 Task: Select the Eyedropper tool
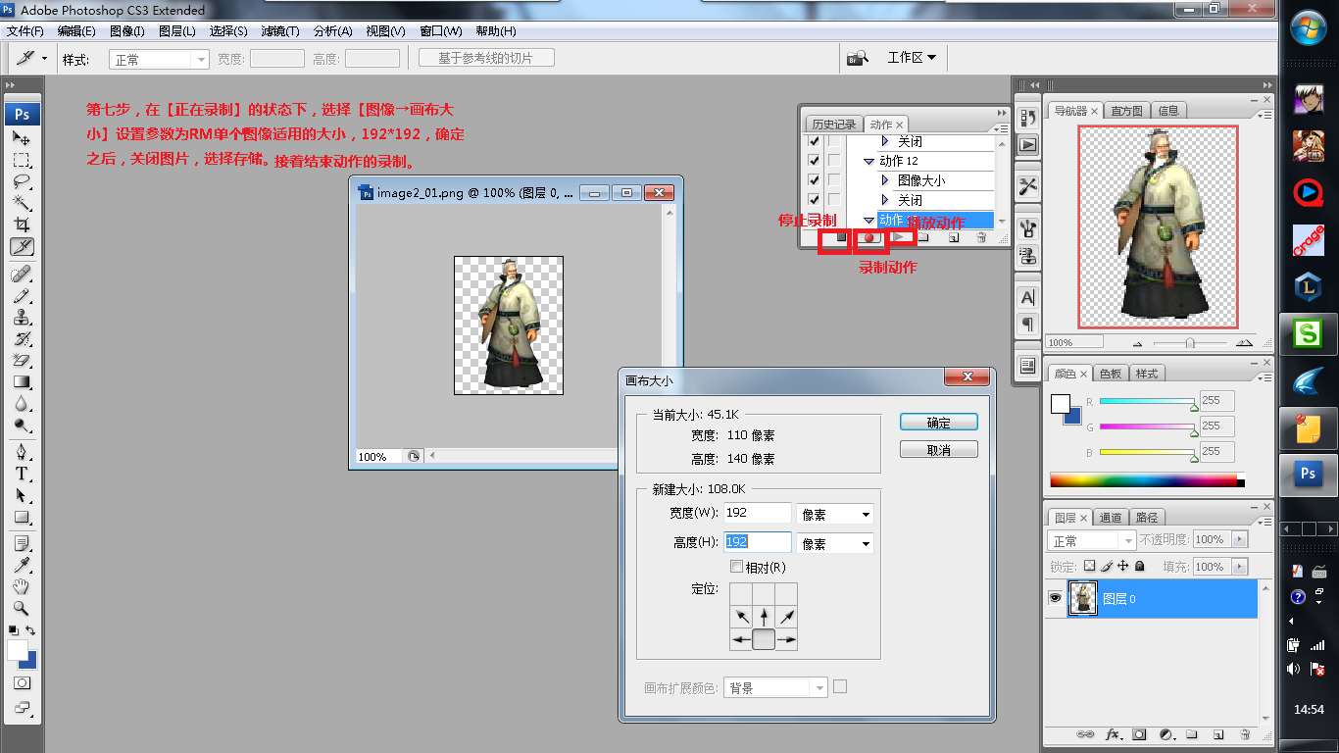pos(22,565)
